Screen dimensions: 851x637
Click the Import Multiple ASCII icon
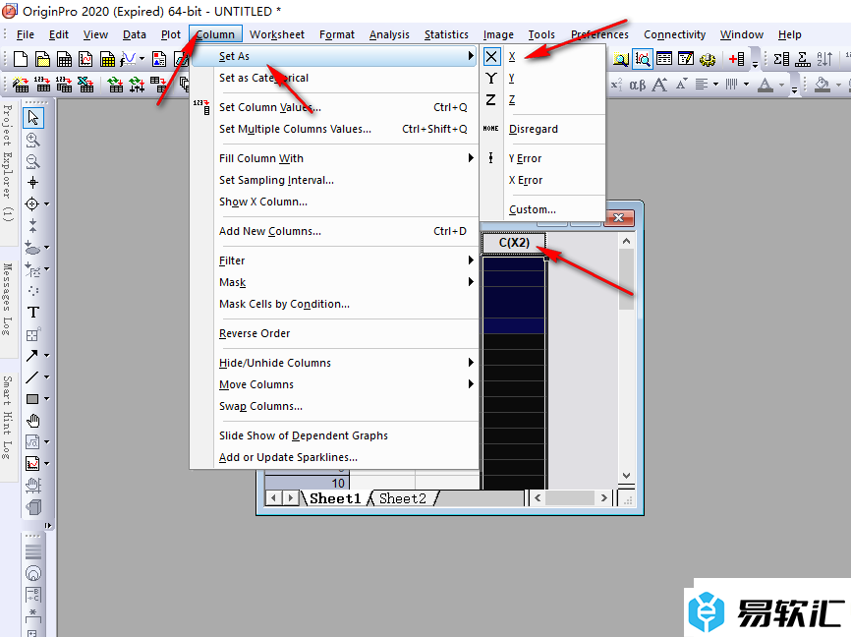(64, 85)
